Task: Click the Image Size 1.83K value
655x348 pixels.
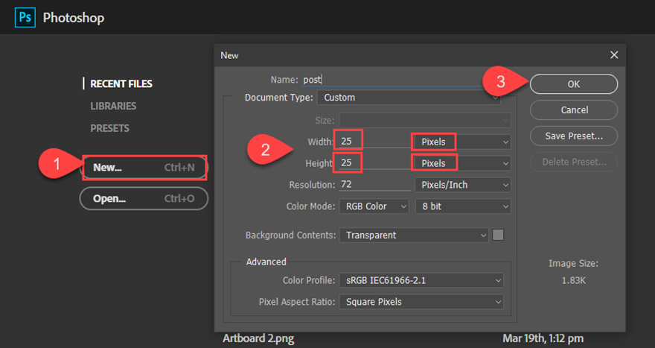Action: (574, 280)
